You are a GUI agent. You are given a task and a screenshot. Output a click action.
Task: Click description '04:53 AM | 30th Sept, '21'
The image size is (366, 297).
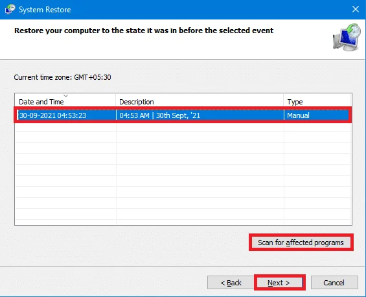point(160,115)
